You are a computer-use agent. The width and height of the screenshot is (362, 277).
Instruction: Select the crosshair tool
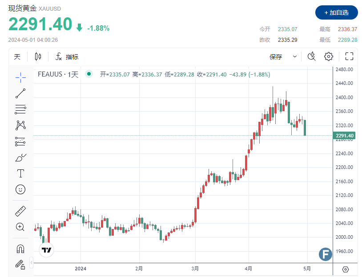click(20, 77)
